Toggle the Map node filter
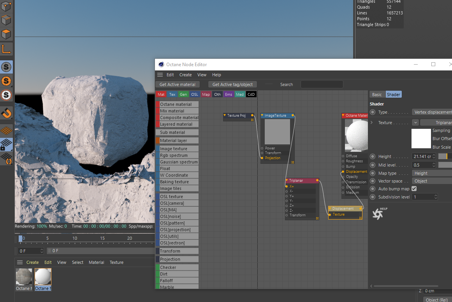This screenshot has width=452, height=302. 206,94
